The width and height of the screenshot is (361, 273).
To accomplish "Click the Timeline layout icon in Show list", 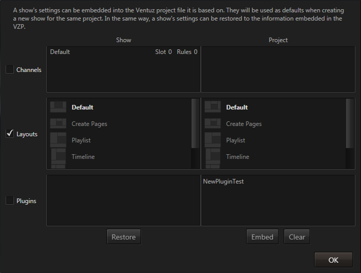I will pyautogui.click(x=58, y=156).
